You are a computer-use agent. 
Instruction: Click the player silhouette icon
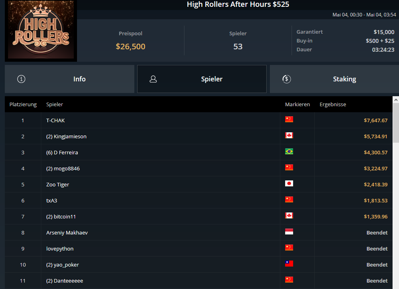(153, 79)
